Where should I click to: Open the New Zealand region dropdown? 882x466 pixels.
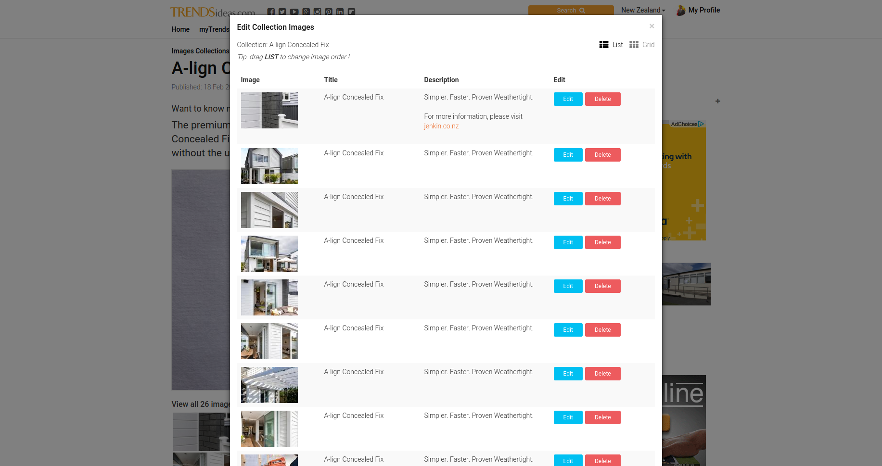(x=643, y=10)
